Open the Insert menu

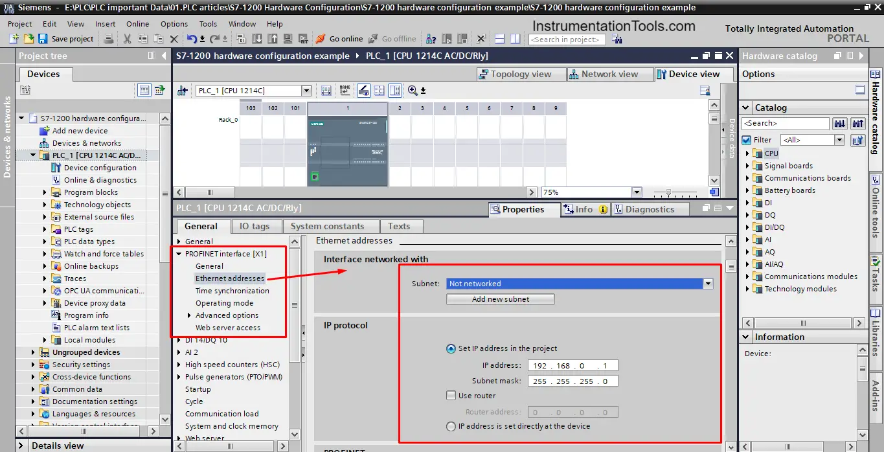click(x=106, y=24)
